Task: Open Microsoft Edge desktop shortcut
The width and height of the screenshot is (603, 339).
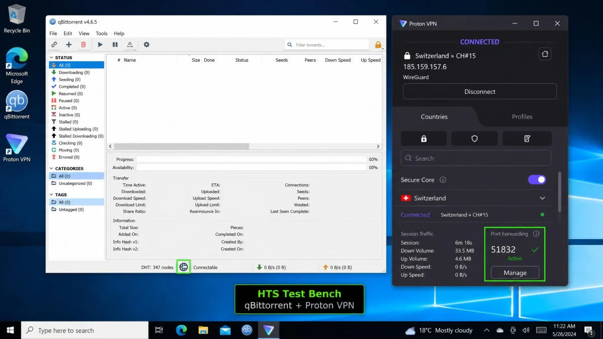Action: pyautogui.click(x=17, y=66)
